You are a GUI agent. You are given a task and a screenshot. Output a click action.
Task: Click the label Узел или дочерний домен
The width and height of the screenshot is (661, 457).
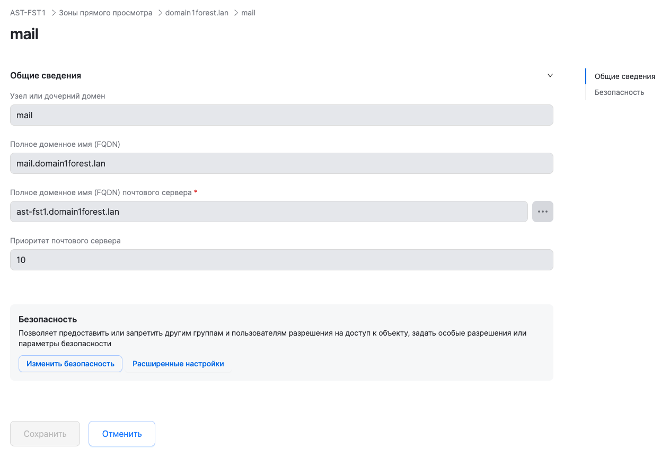pos(58,96)
